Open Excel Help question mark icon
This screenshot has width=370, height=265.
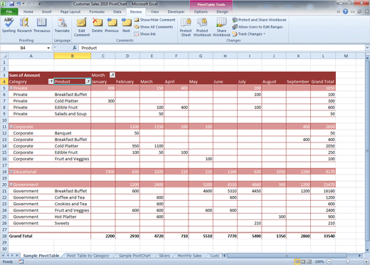pos(345,11)
